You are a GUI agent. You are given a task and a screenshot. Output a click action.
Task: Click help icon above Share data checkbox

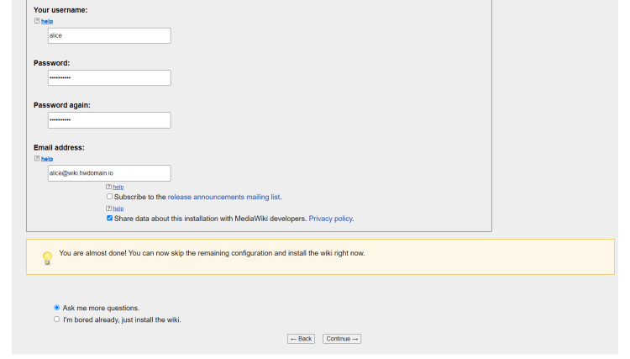pyautogui.click(x=108, y=208)
